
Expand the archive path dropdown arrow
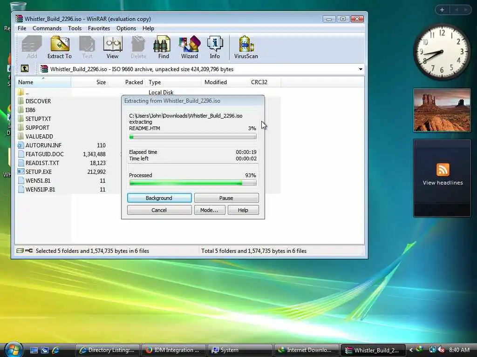pos(361,69)
